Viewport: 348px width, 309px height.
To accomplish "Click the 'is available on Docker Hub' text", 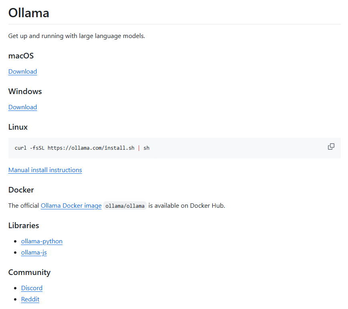I will 187,206.
